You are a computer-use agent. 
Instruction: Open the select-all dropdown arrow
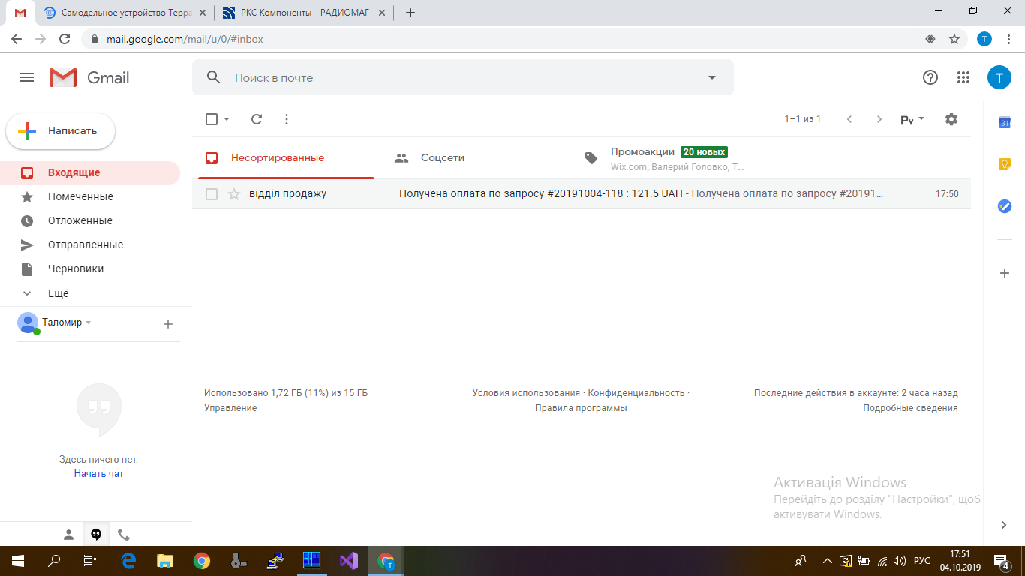pos(227,119)
